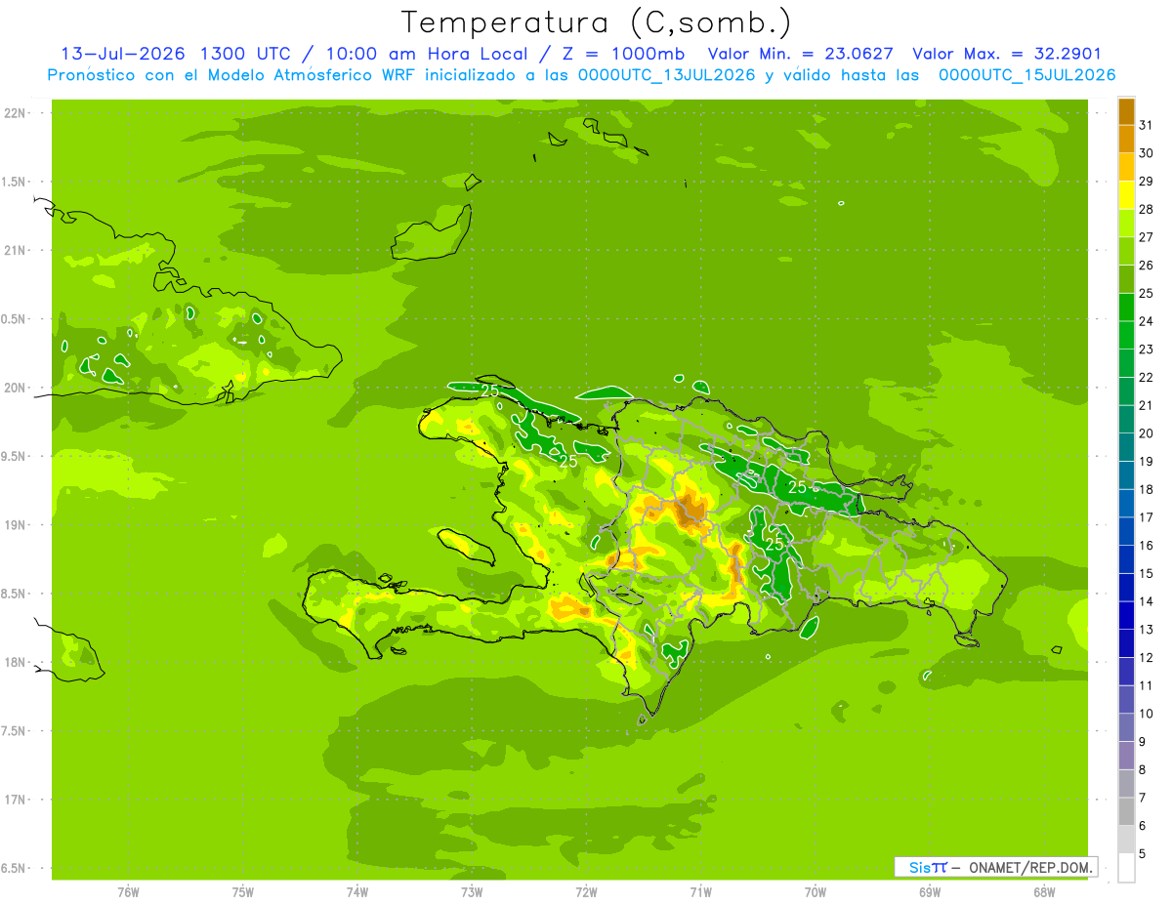The image size is (1172, 905).
Task: Click the colorbar label '29'
Action: [1146, 182]
